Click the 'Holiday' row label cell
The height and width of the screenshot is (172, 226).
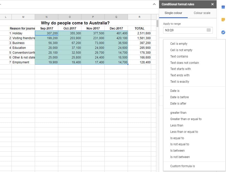click(23, 33)
